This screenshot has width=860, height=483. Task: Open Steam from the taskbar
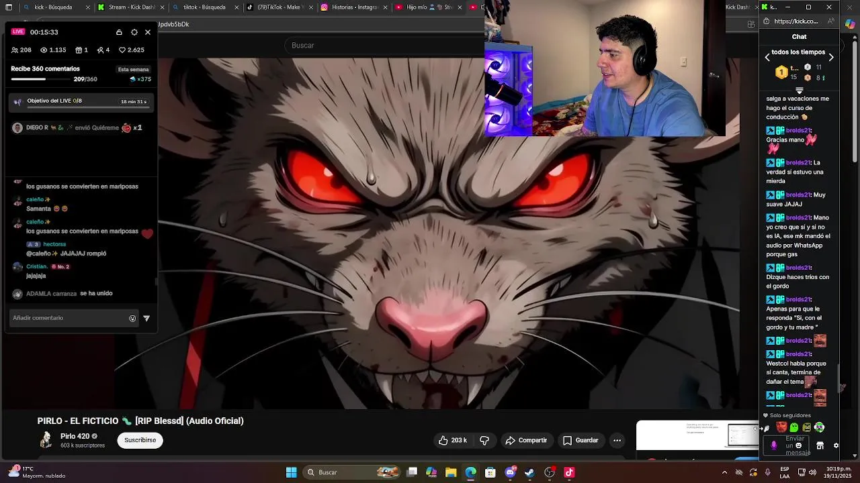coord(529,472)
